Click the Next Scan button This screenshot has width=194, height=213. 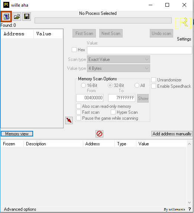tap(111, 33)
